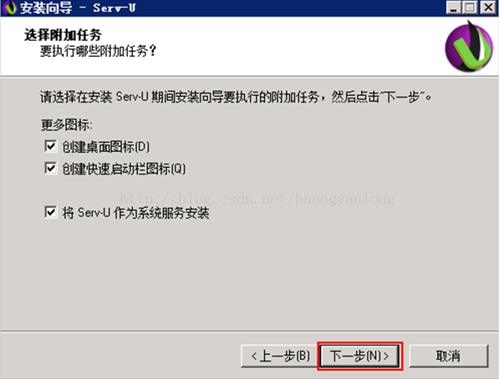Click the blog.csdn.net watermark text
This screenshot has width=499, height=379.
(x=257, y=199)
